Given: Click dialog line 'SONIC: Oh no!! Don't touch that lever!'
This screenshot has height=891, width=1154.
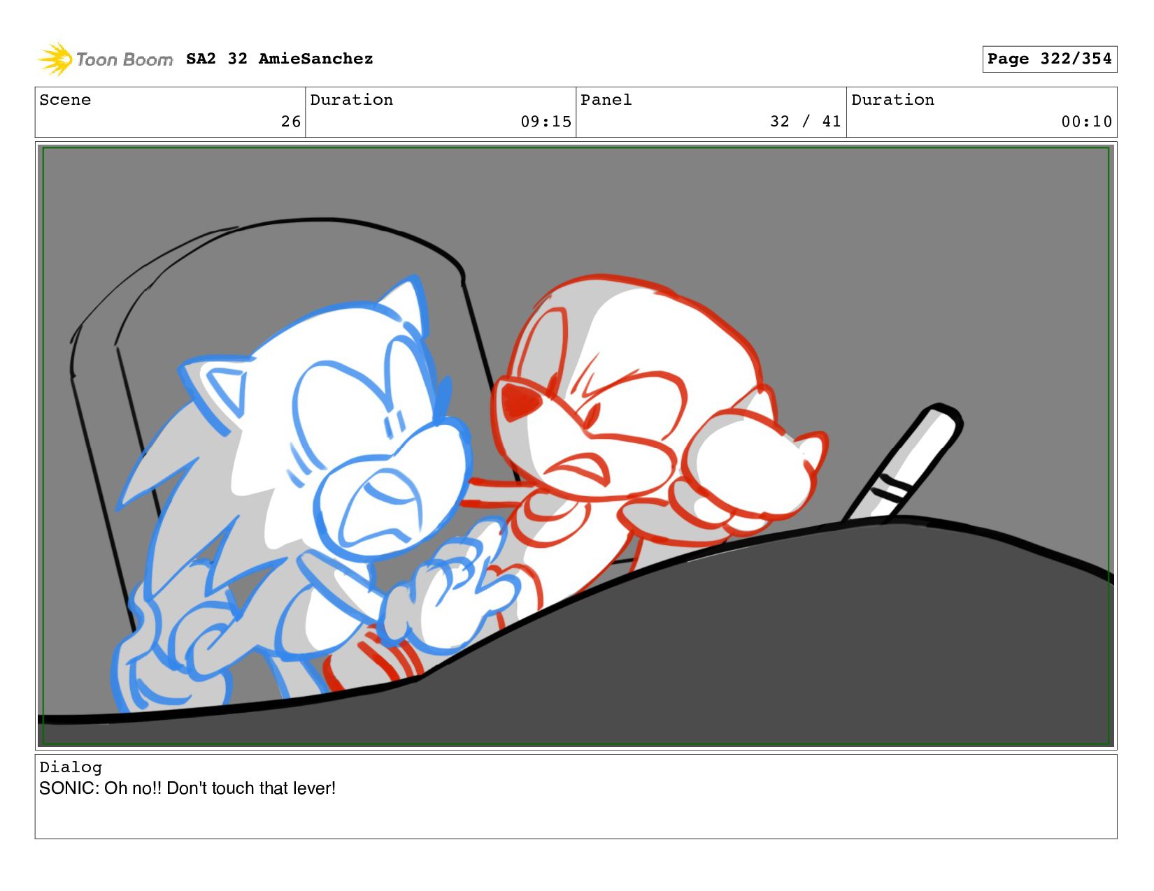Looking at the screenshot, I should [187, 788].
